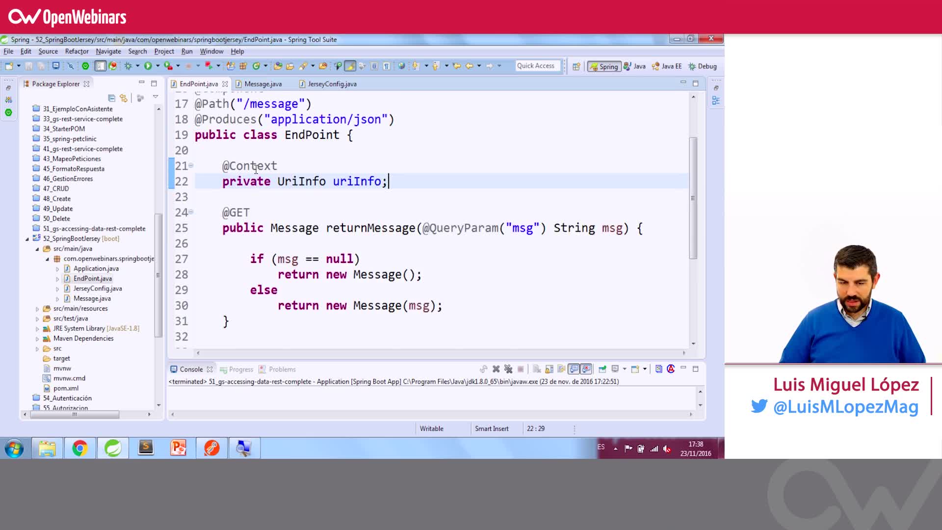This screenshot has width=942, height=530.
Task: Open the Debug perspective
Action: [703, 66]
